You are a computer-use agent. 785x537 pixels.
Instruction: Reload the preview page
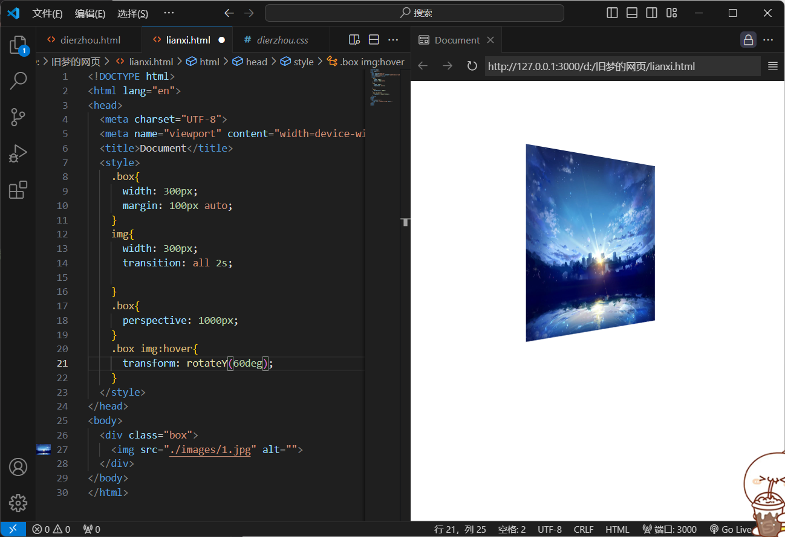coord(472,66)
